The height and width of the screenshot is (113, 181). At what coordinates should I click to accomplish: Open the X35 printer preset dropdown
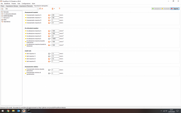(19, 9)
